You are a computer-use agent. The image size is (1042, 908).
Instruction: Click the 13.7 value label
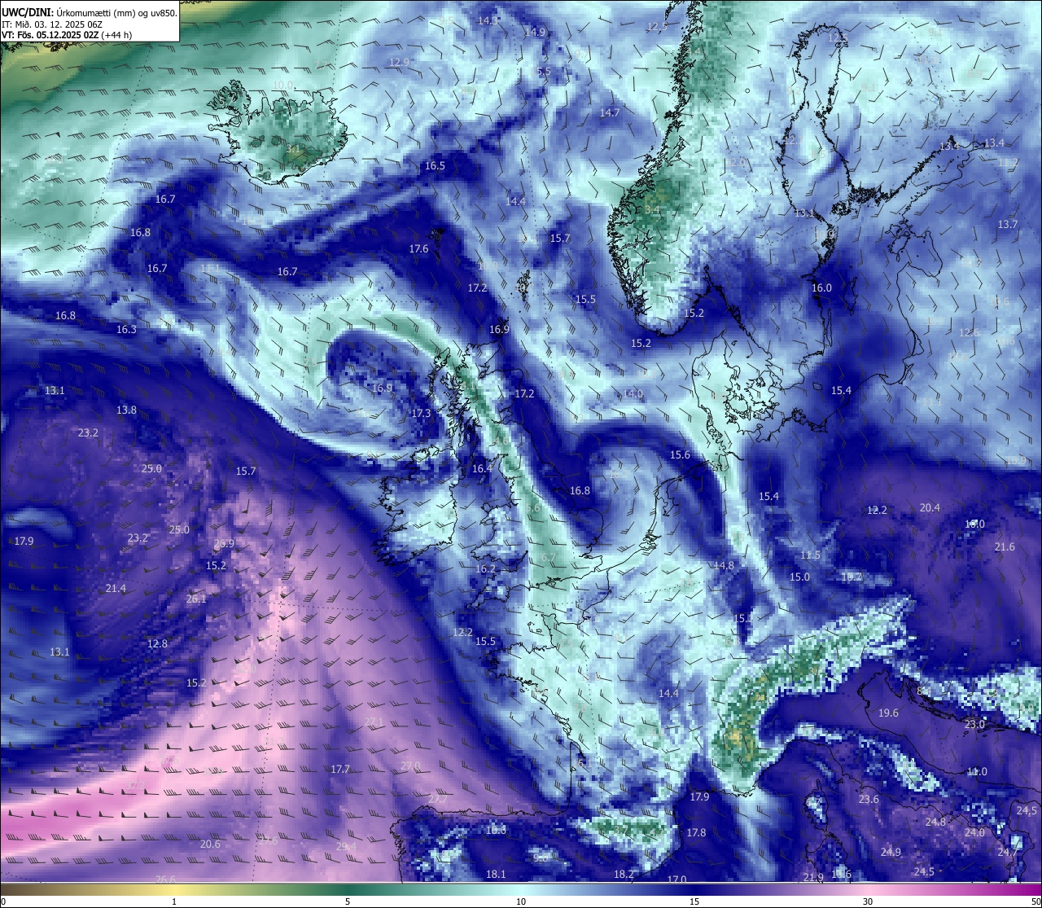1008,224
